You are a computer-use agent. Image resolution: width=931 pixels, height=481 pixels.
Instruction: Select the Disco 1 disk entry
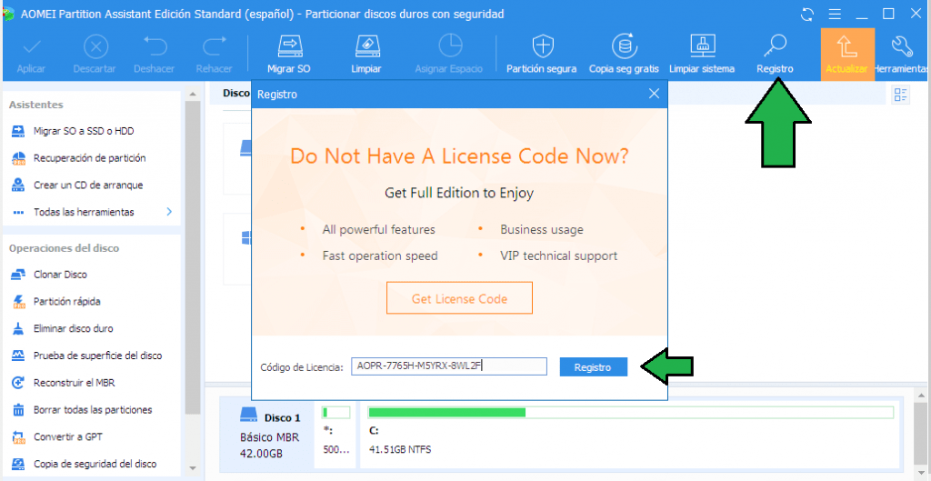tap(266, 436)
